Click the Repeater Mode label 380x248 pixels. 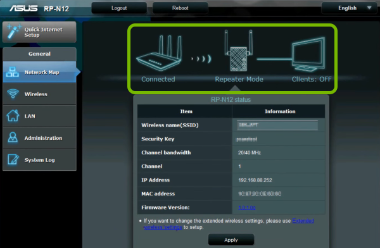coord(239,79)
